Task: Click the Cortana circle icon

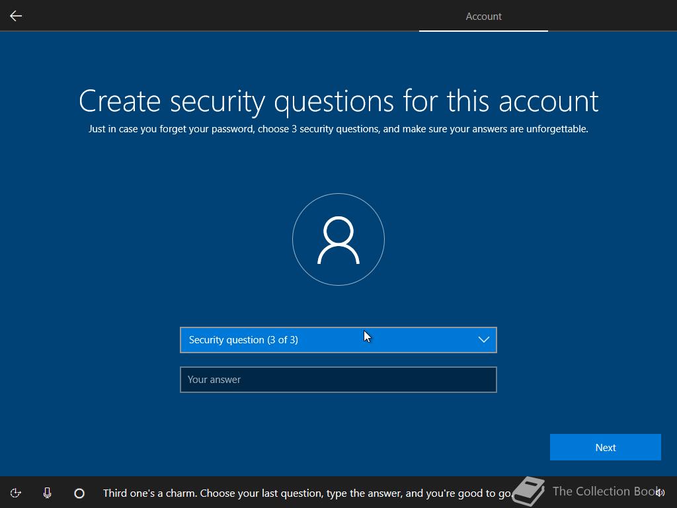Action: (79, 493)
